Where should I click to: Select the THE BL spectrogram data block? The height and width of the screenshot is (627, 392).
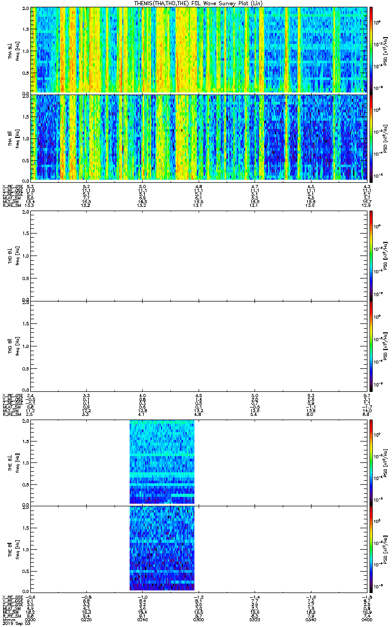[x=162, y=461]
